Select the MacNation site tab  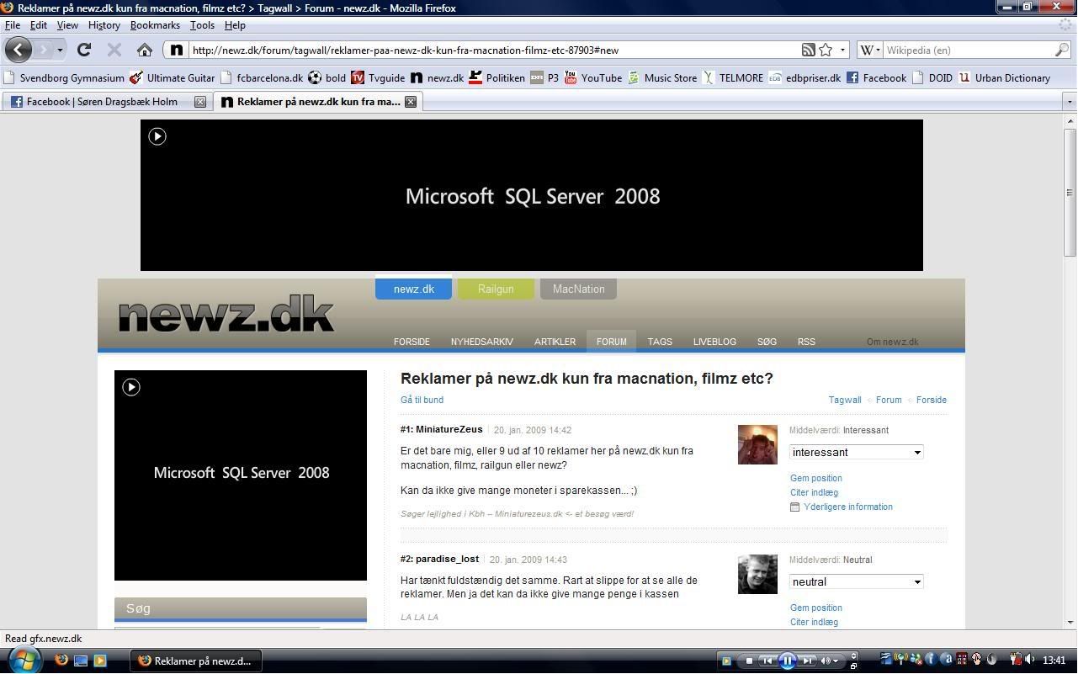coord(578,289)
